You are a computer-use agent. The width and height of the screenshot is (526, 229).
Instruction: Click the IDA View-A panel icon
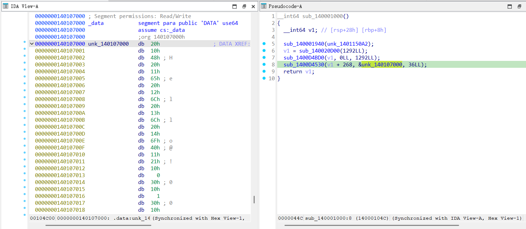6,6
